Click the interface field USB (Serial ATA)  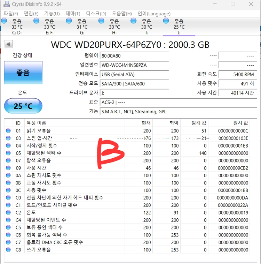134,74
